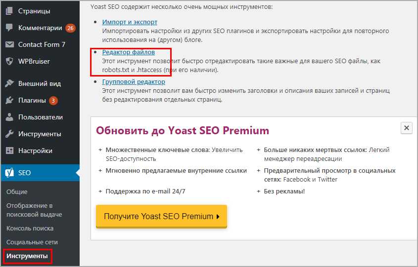
Task: Click the Appearance paintbrush icon
Action: coord(9,83)
